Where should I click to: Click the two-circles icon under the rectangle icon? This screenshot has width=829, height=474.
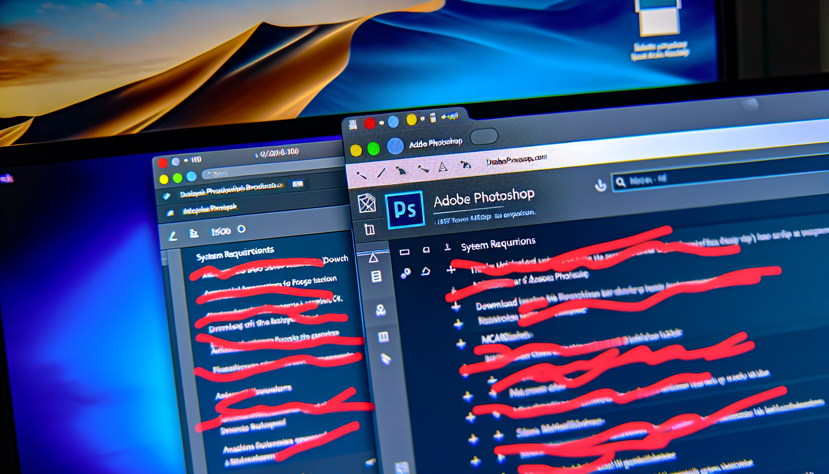[406, 274]
